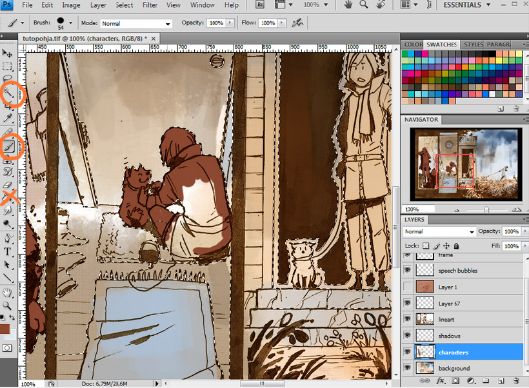Screen dimensions: 529x388
Task: Open the brush Mode dropdown
Action: (135, 23)
